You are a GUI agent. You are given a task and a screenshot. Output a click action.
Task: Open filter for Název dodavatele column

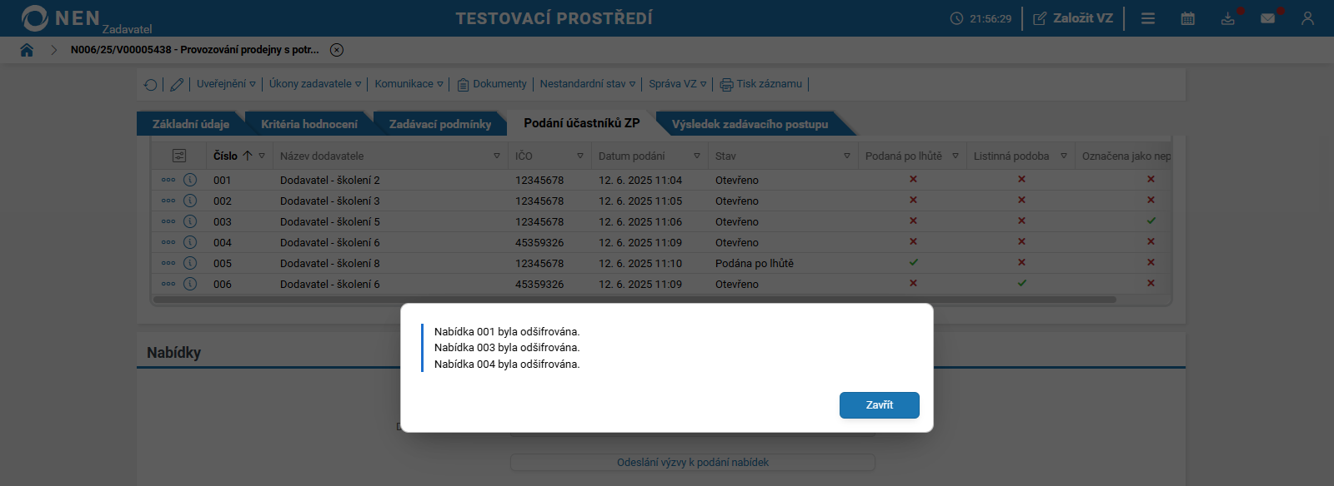[497, 156]
